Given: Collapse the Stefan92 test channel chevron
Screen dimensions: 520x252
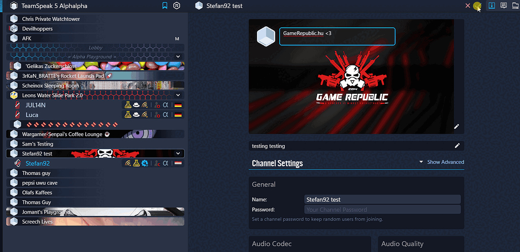Looking at the screenshot, I should click(x=178, y=153).
